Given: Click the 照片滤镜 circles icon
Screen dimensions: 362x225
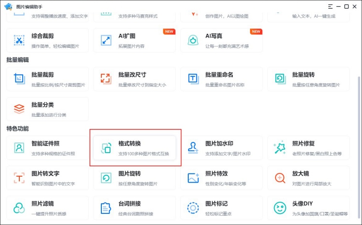Looking at the screenshot, I should point(19,208).
